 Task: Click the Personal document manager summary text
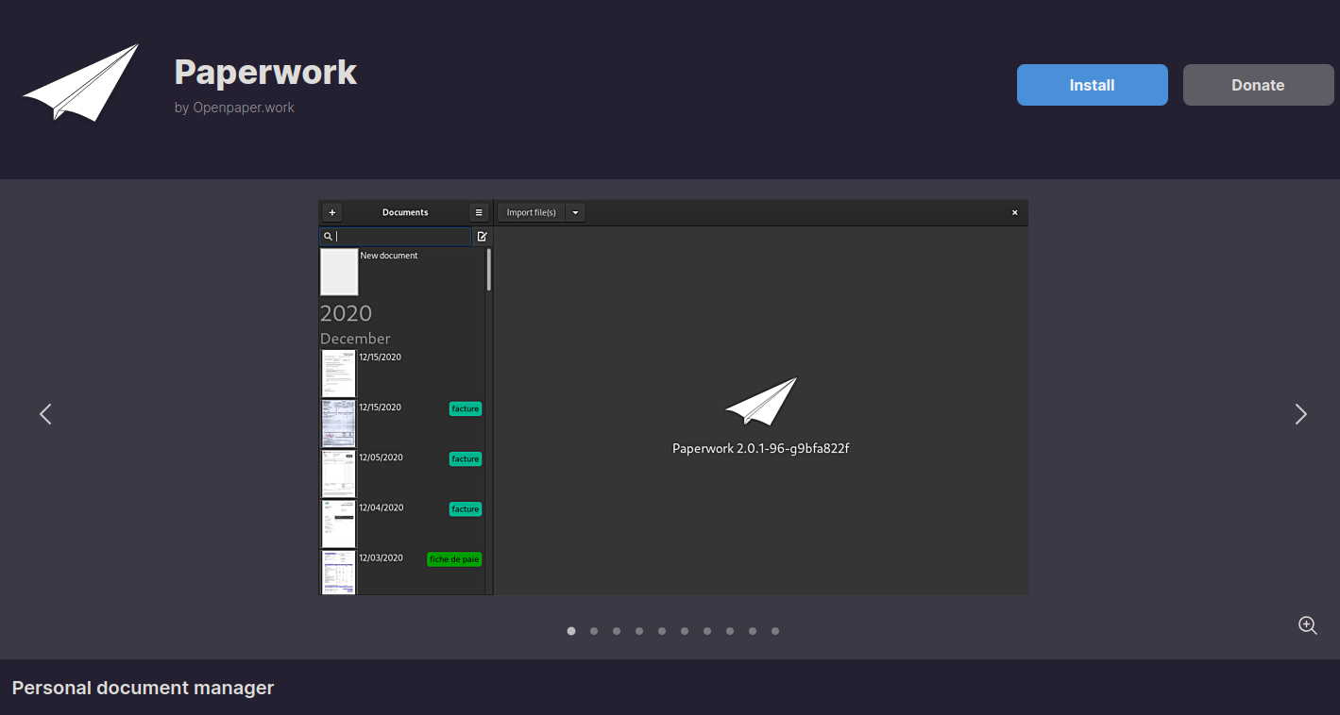(143, 688)
